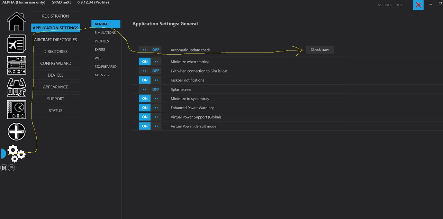443x219 pixels.
Task: Minimize the SPAD.neXt window
Action: (x=431, y=4)
